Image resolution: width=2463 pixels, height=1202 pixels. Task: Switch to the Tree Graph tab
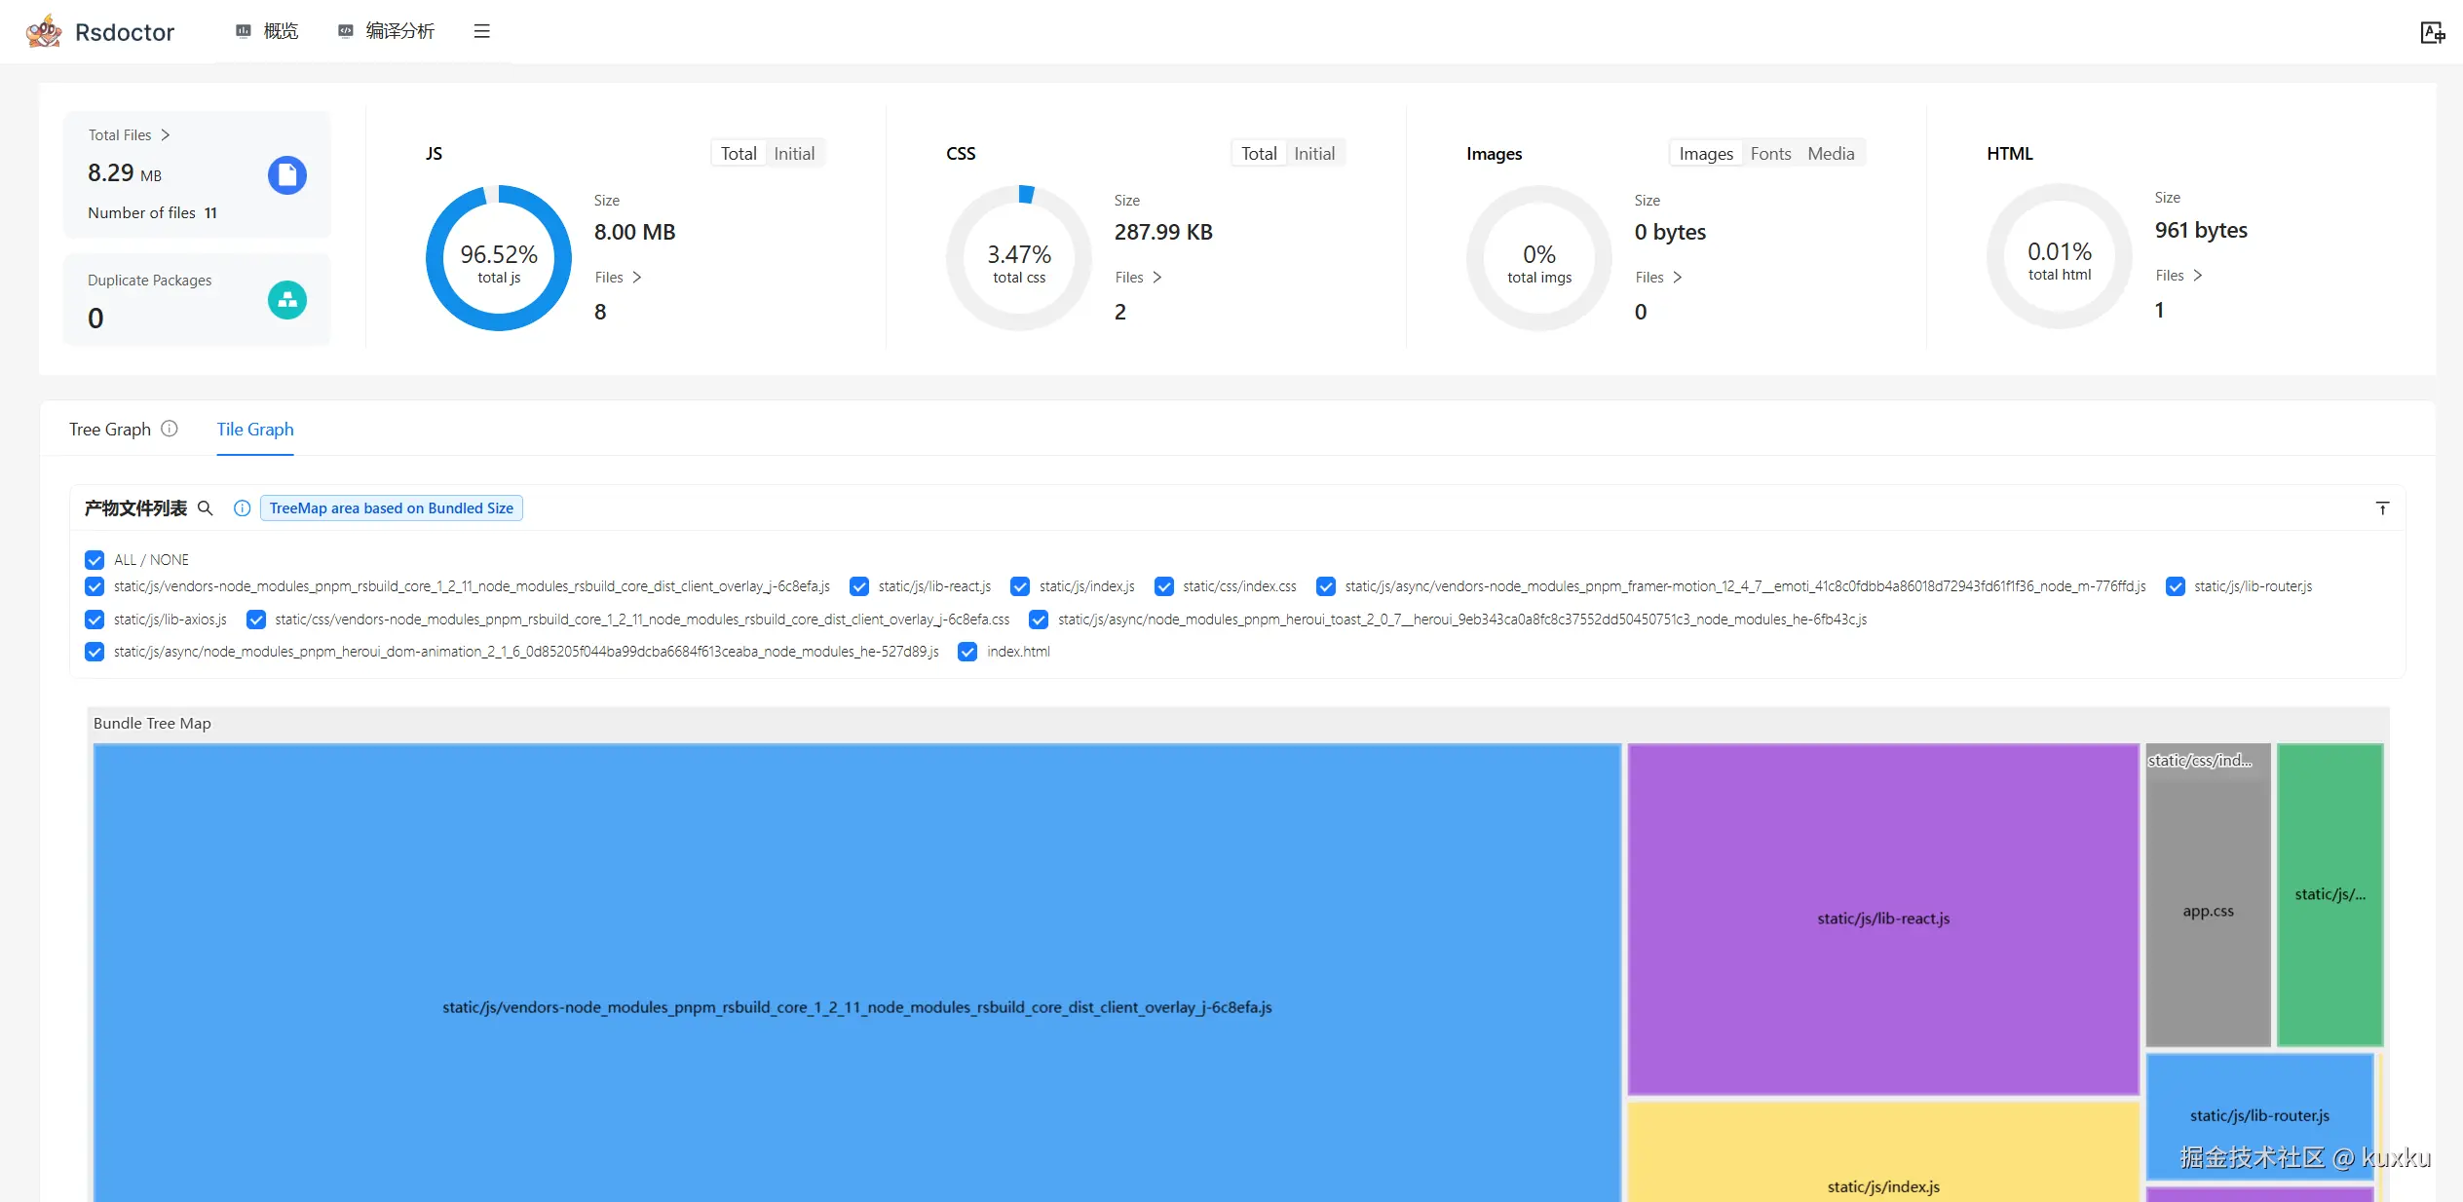[x=110, y=430]
